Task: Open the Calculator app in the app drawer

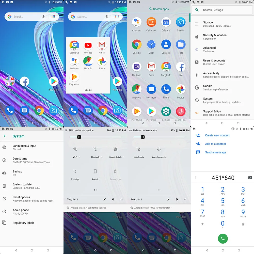Action: (151, 22)
